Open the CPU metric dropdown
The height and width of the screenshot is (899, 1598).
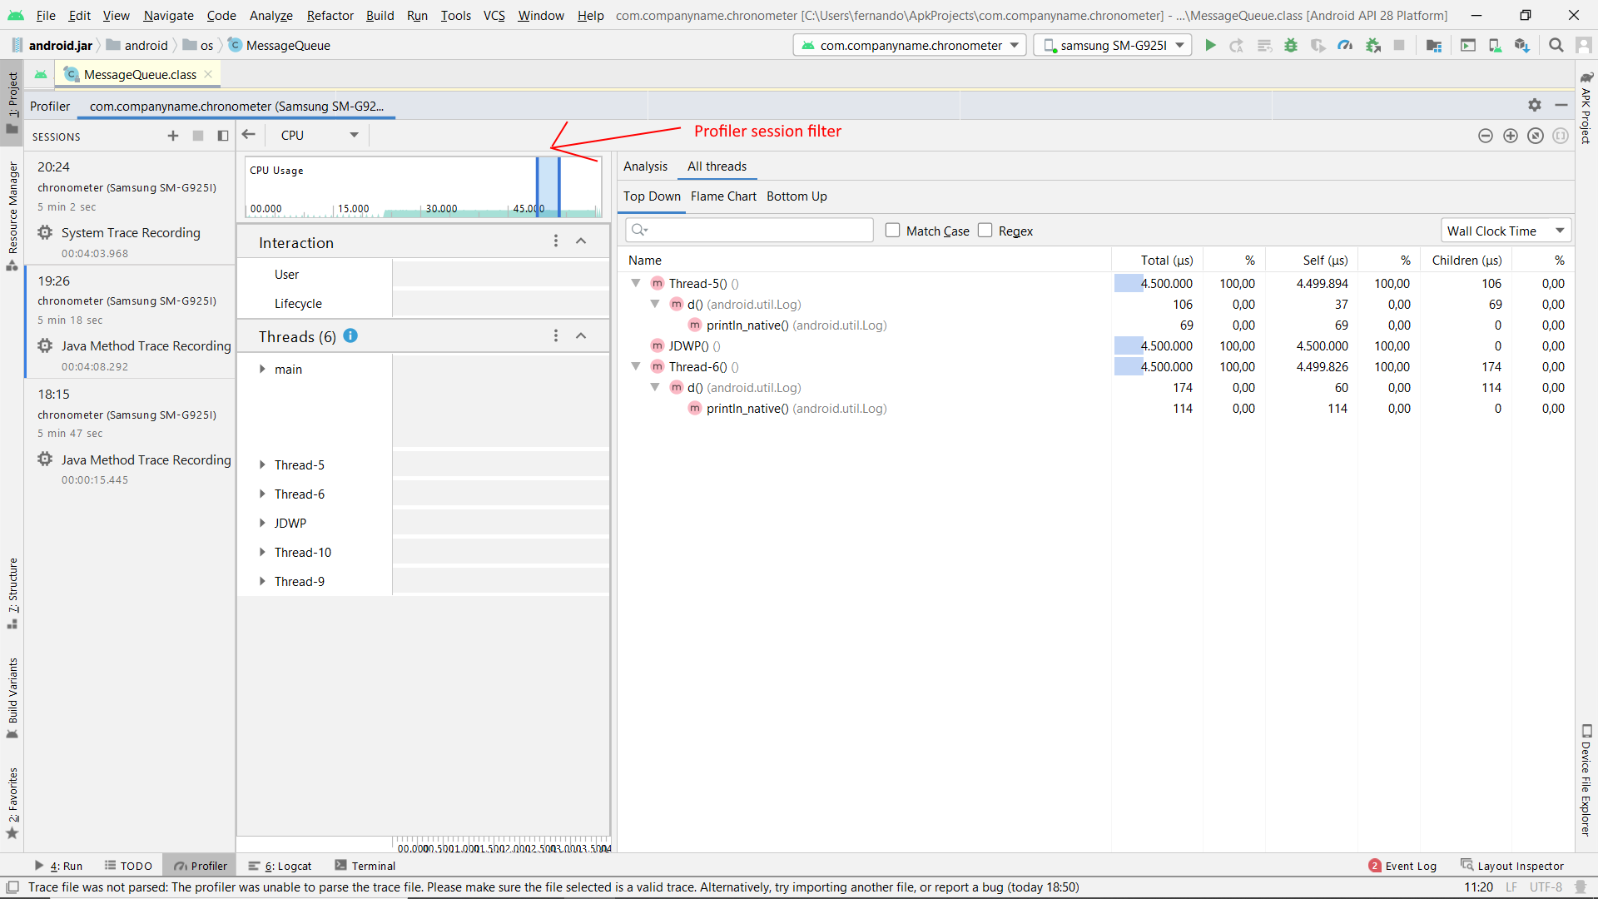pos(316,135)
